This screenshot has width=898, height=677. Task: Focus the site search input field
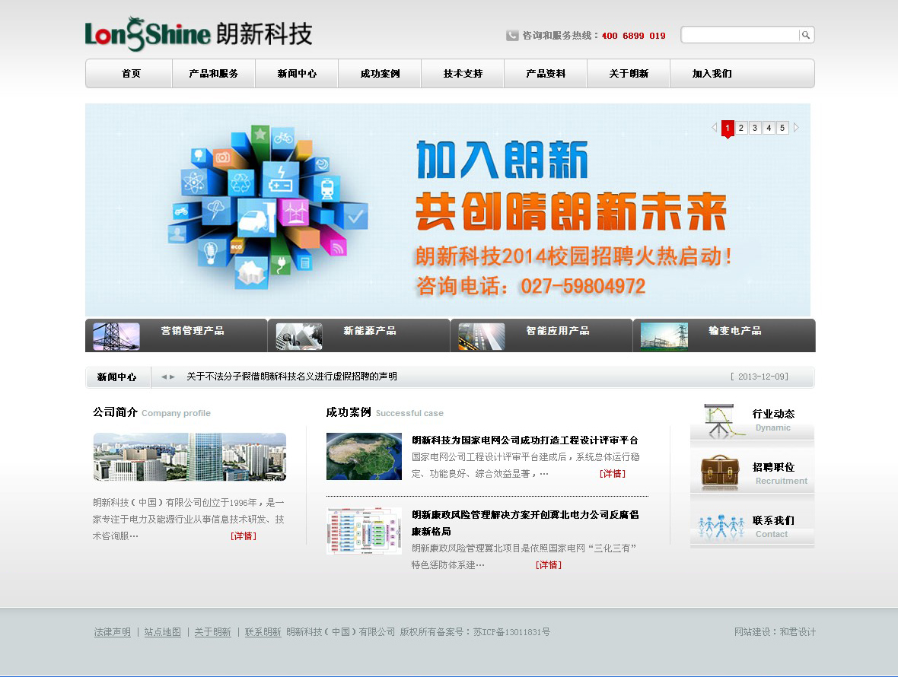pyautogui.click(x=740, y=35)
